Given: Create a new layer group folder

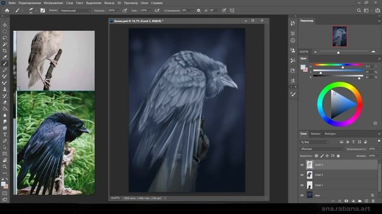Looking at the screenshot, I should tap(360, 201).
